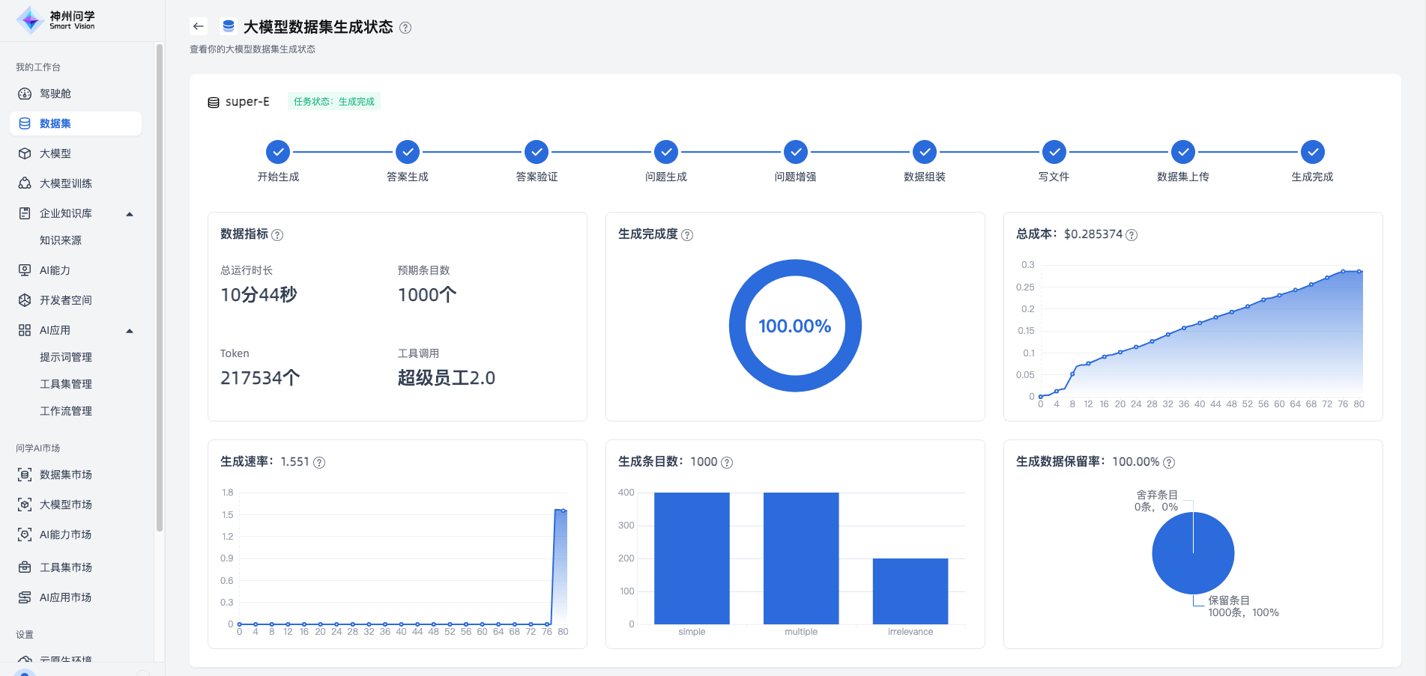Click the 10分44秒 runtime value
This screenshot has height=676, width=1426.
click(259, 295)
